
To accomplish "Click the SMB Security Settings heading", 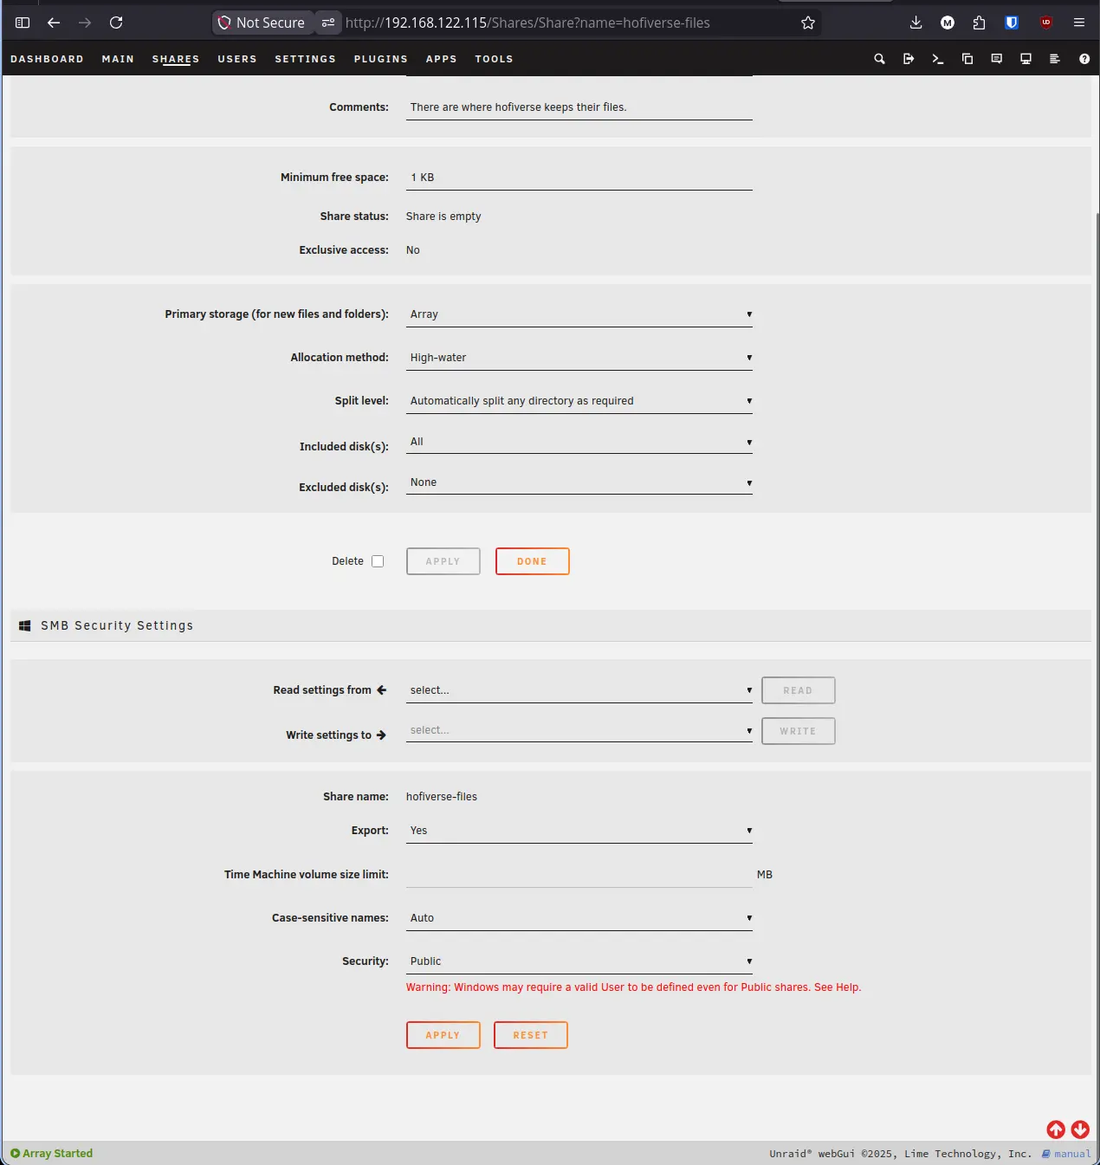I will point(117,625).
